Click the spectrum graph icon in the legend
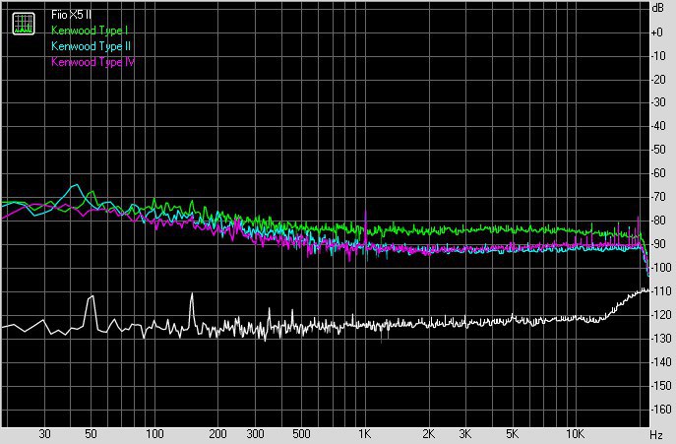The height and width of the screenshot is (444, 676). click(x=24, y=24)
